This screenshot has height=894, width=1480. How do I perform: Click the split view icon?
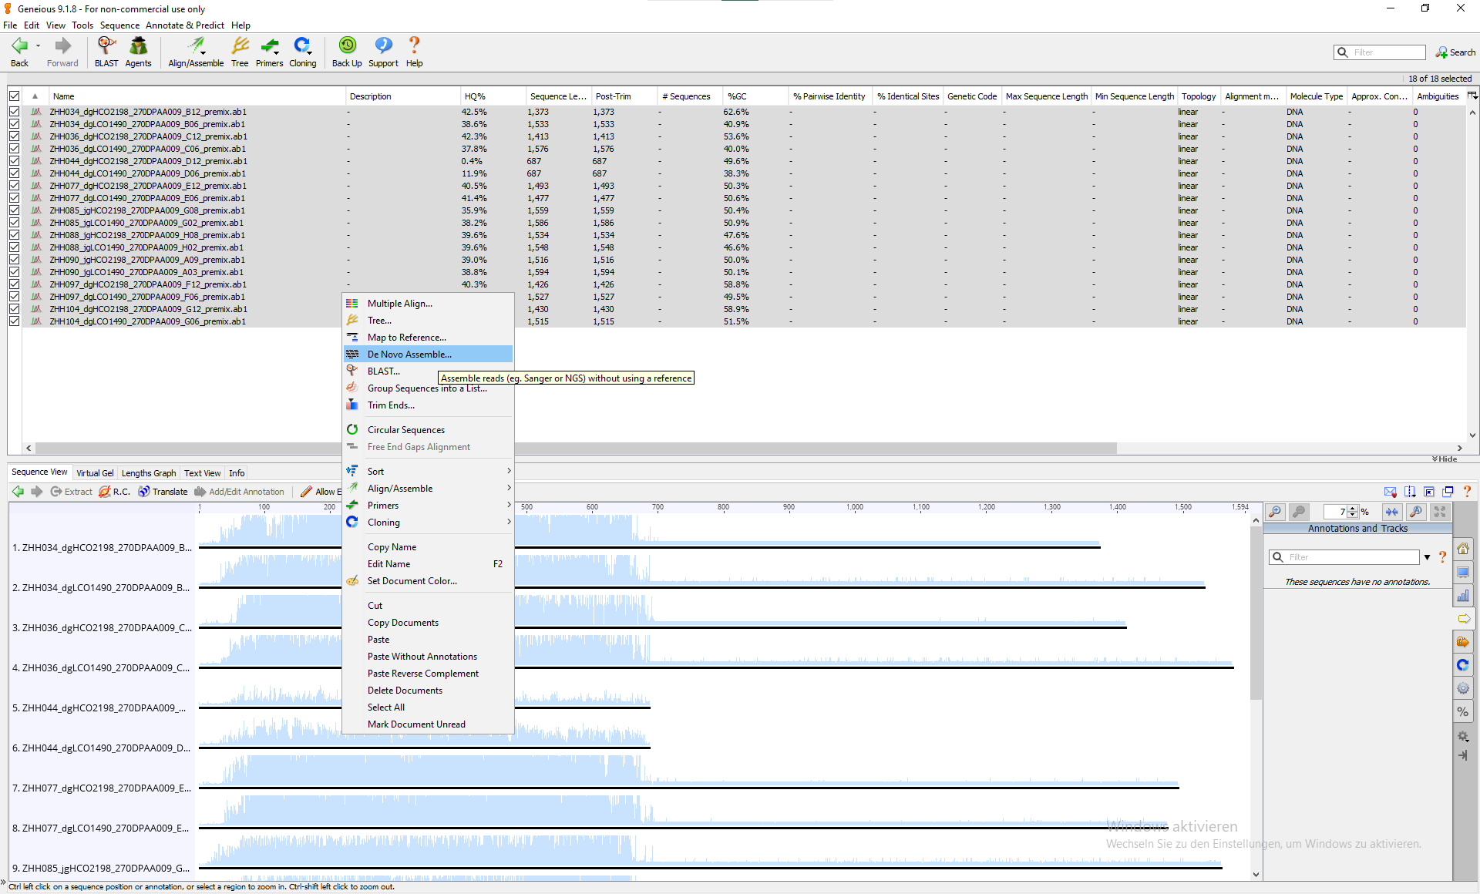(1410, 492)
